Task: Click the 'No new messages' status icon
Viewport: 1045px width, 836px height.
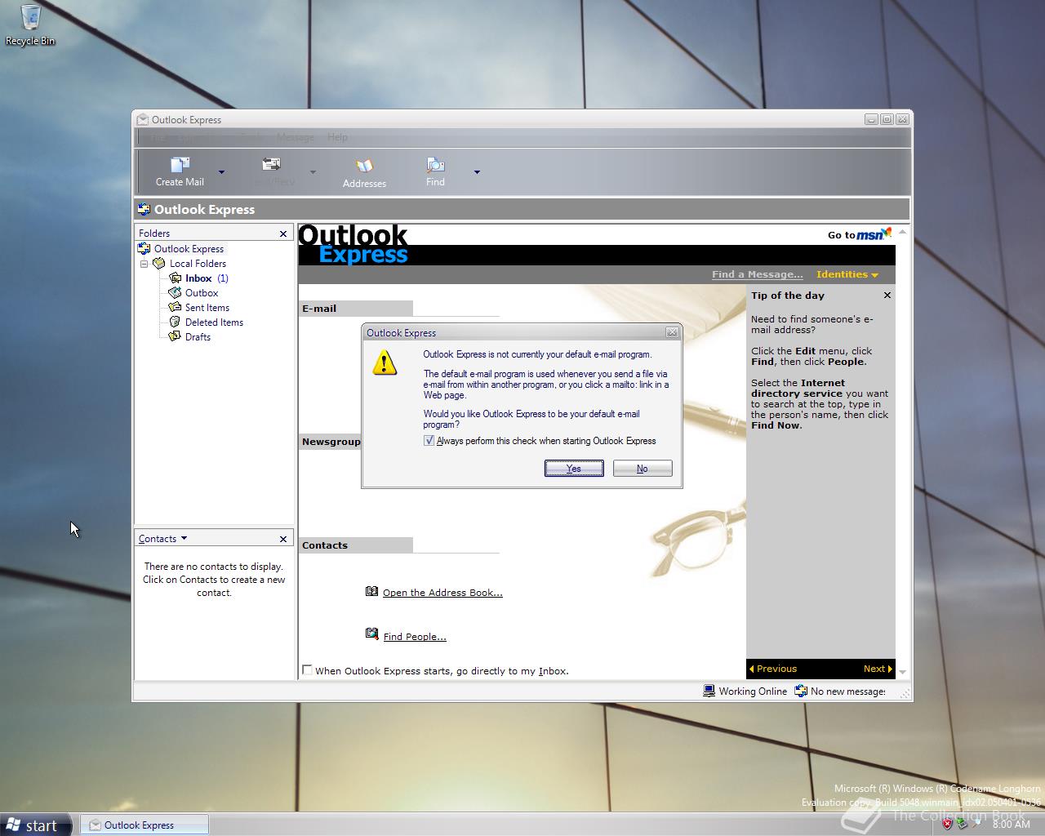Action: tap(802, 691)
